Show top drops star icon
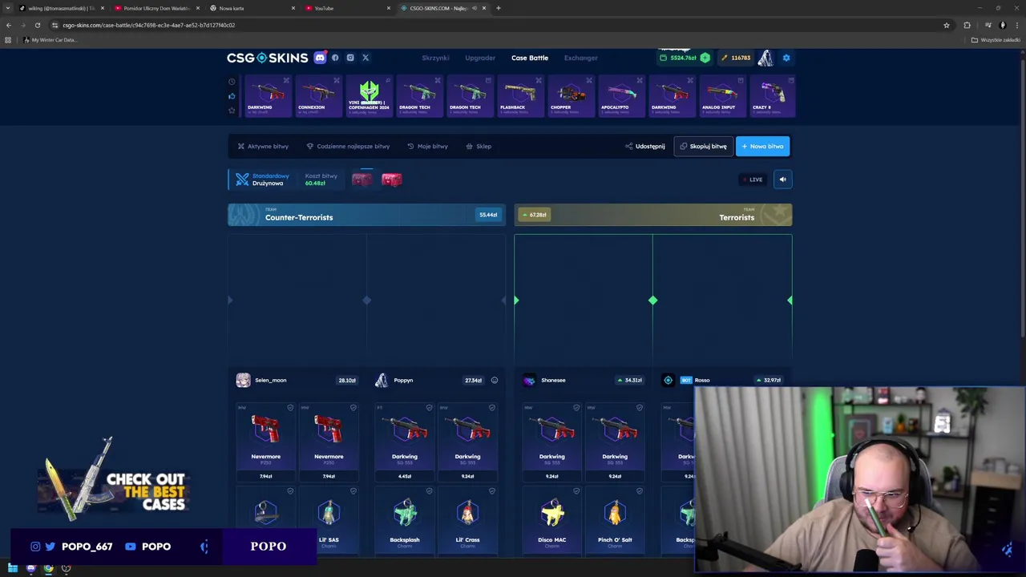This screenshot has width=1026, height=577. coord(232,110)
